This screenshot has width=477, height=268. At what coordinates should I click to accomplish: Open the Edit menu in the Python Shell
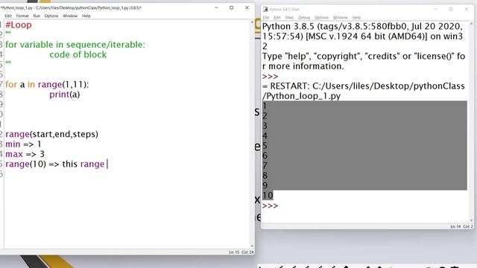(277, 18)
